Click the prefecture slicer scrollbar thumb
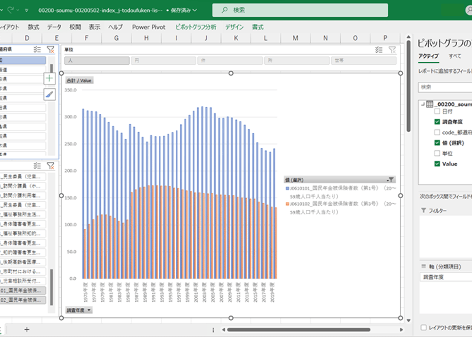Viewport: 472px width, 337px height. pos(52,68)
